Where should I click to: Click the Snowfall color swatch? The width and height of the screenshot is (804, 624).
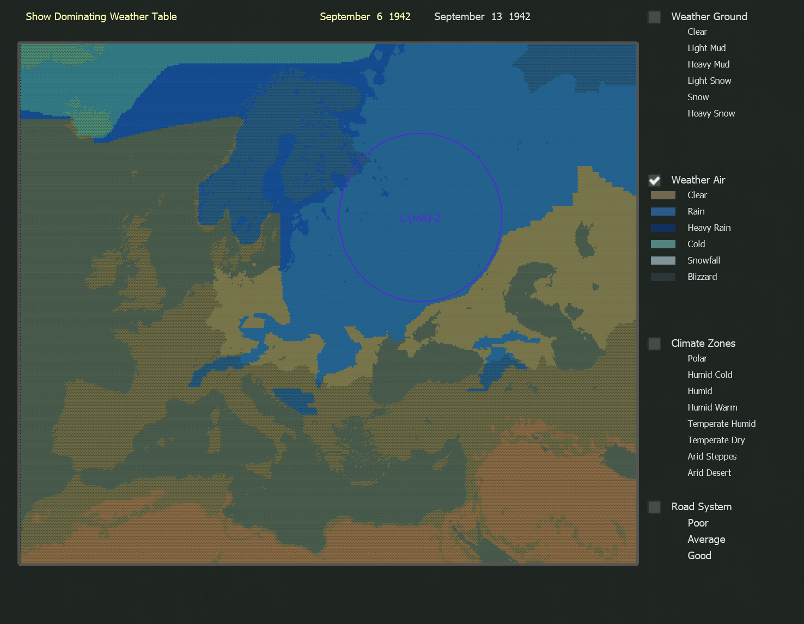click(x=663, y=260)
